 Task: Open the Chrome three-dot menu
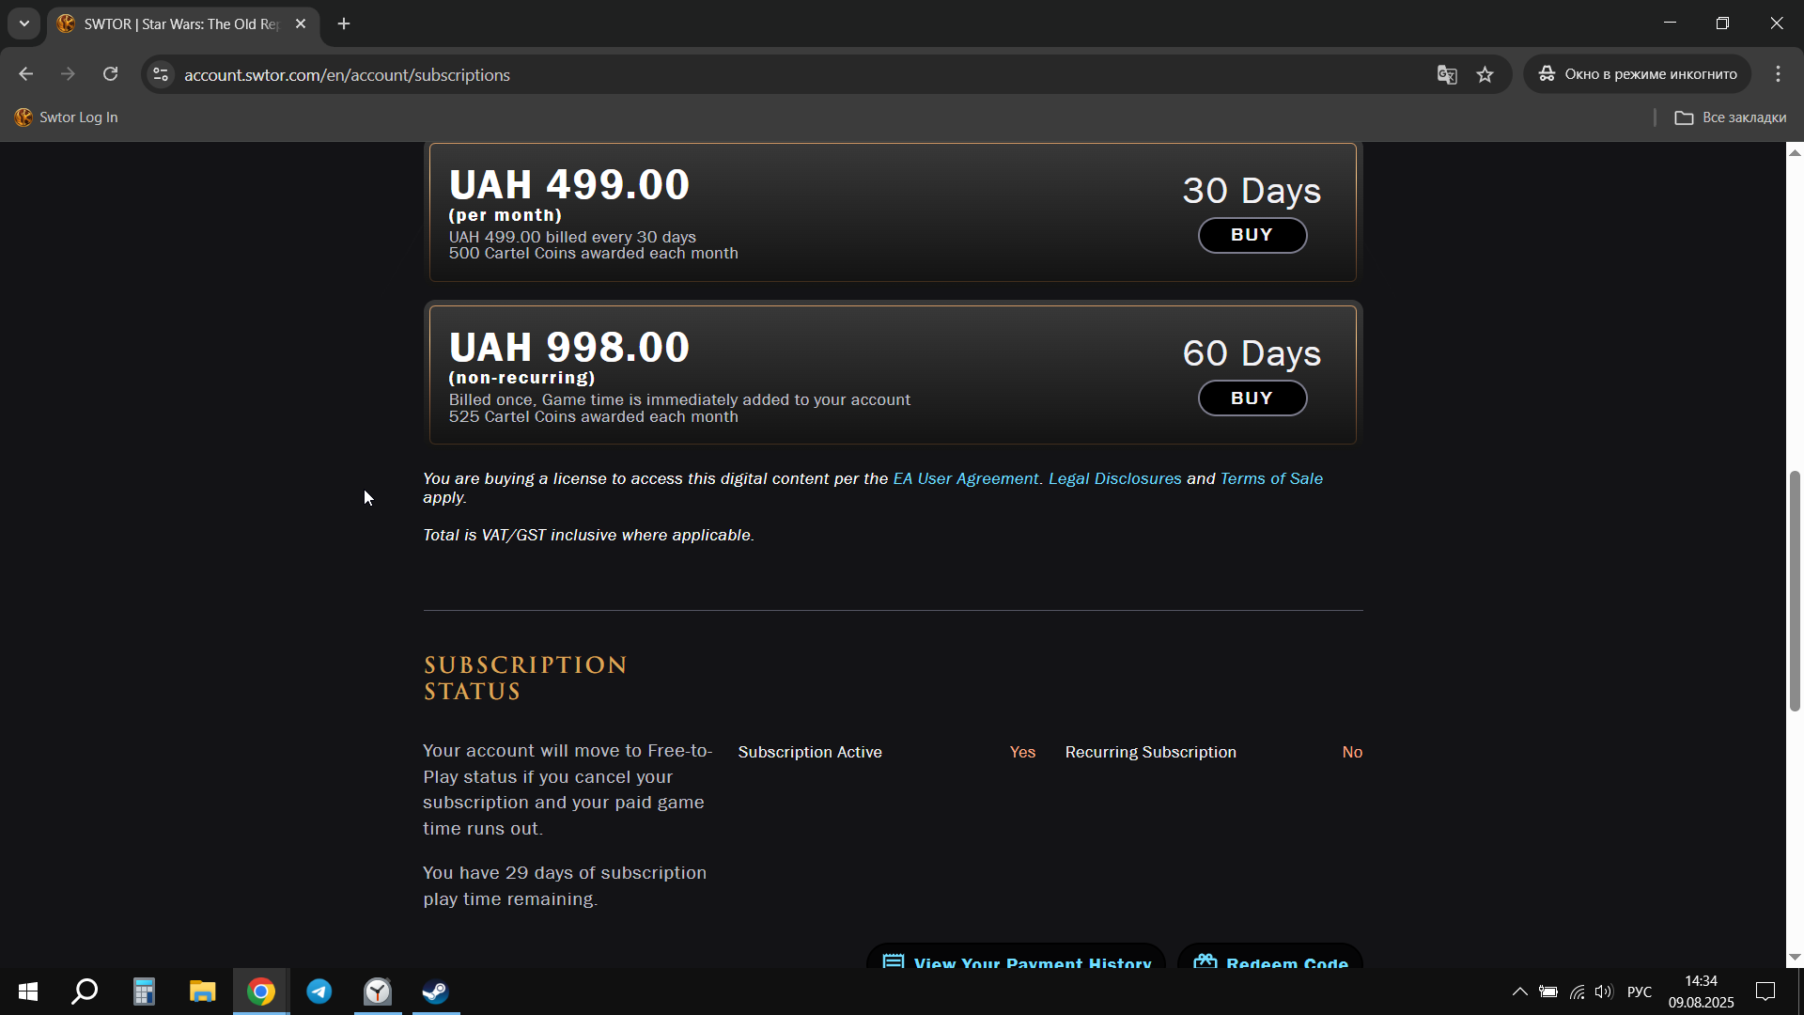click(1778, 74)
